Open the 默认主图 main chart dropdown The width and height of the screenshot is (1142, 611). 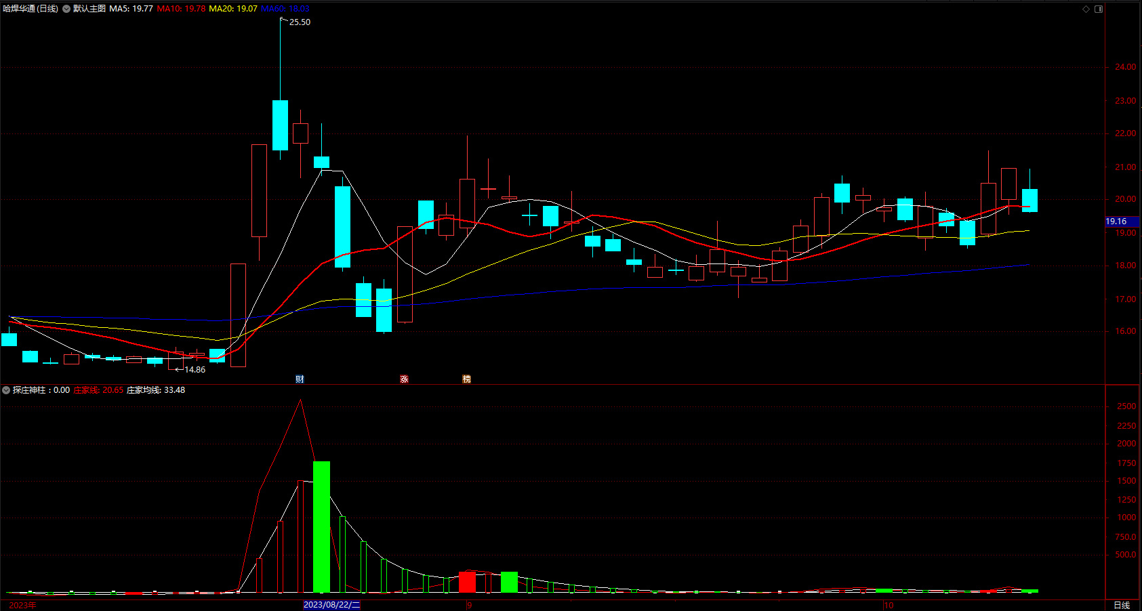pos(66,9)
